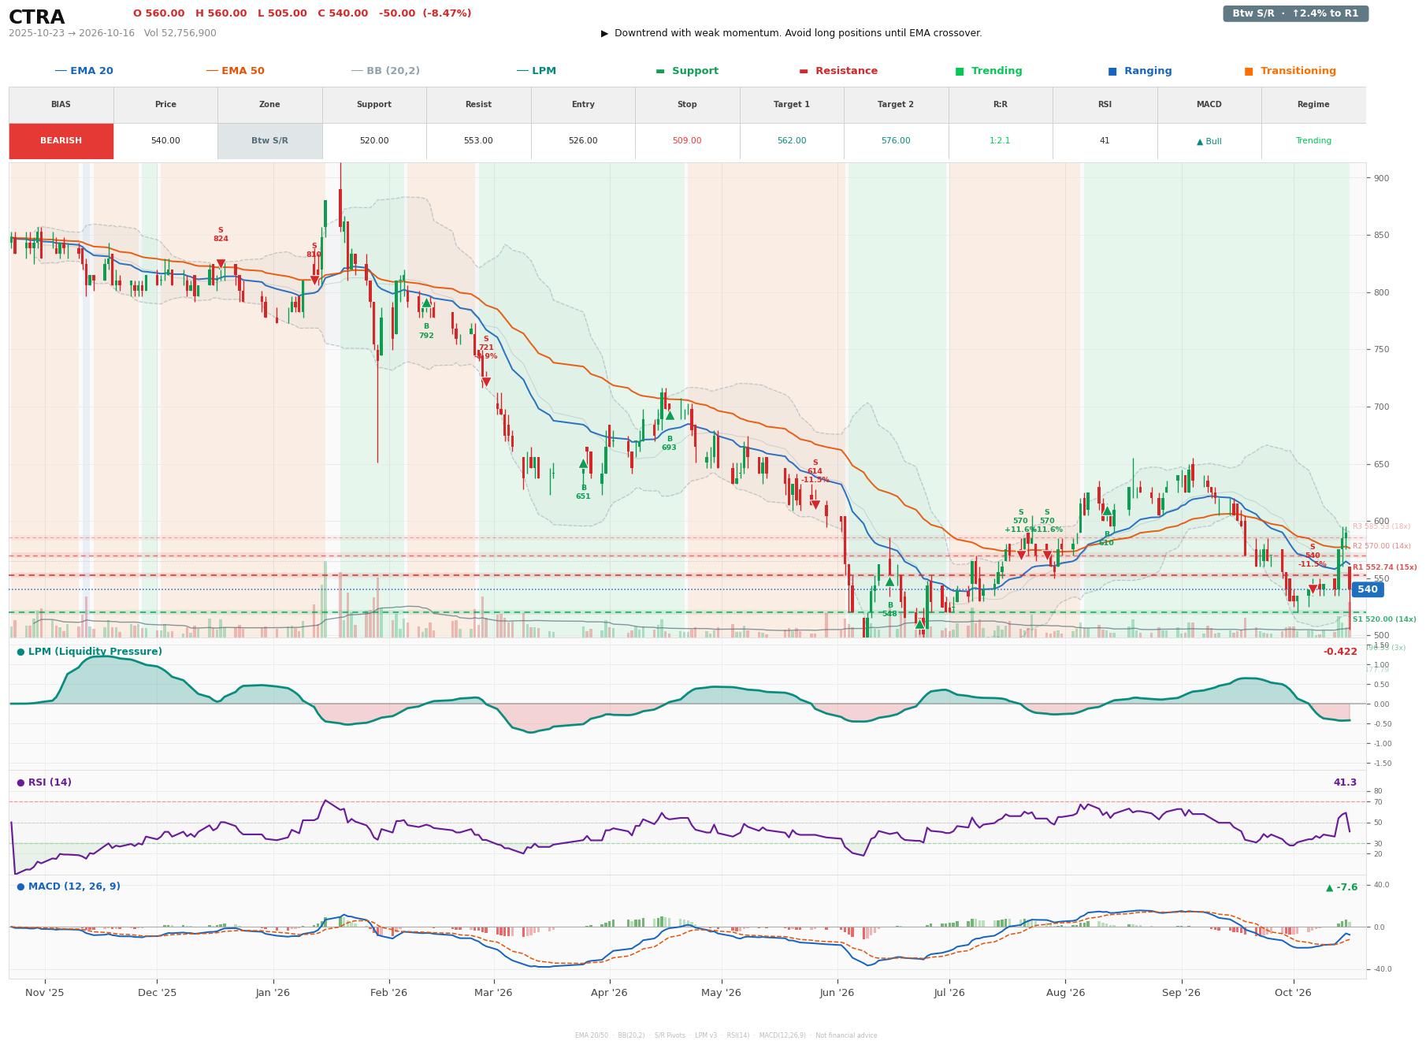Click the R:R value 1:2.1
The height and width of the screenshot is (1048, 1426).
click(x=1000, y=141)
